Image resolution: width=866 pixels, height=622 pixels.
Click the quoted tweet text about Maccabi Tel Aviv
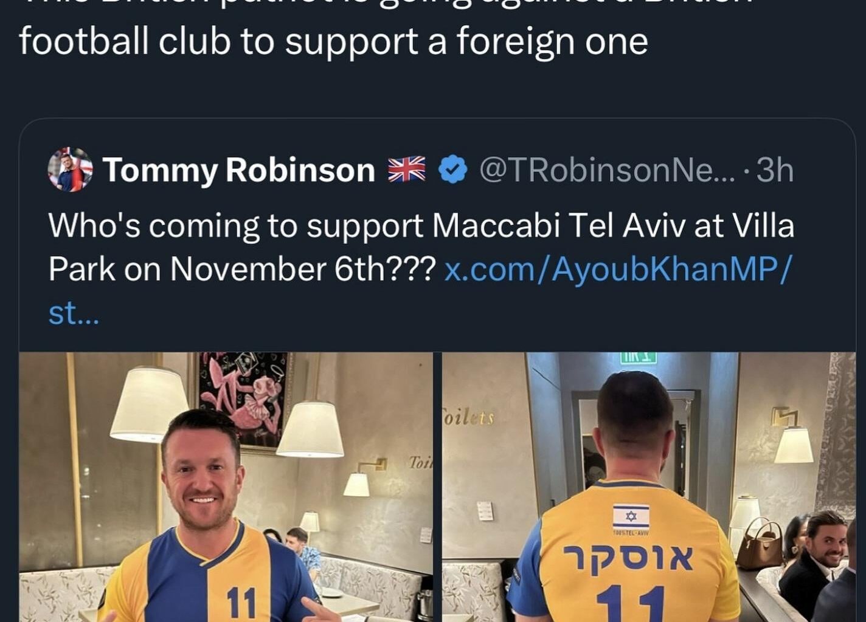(x=421, y=269)
